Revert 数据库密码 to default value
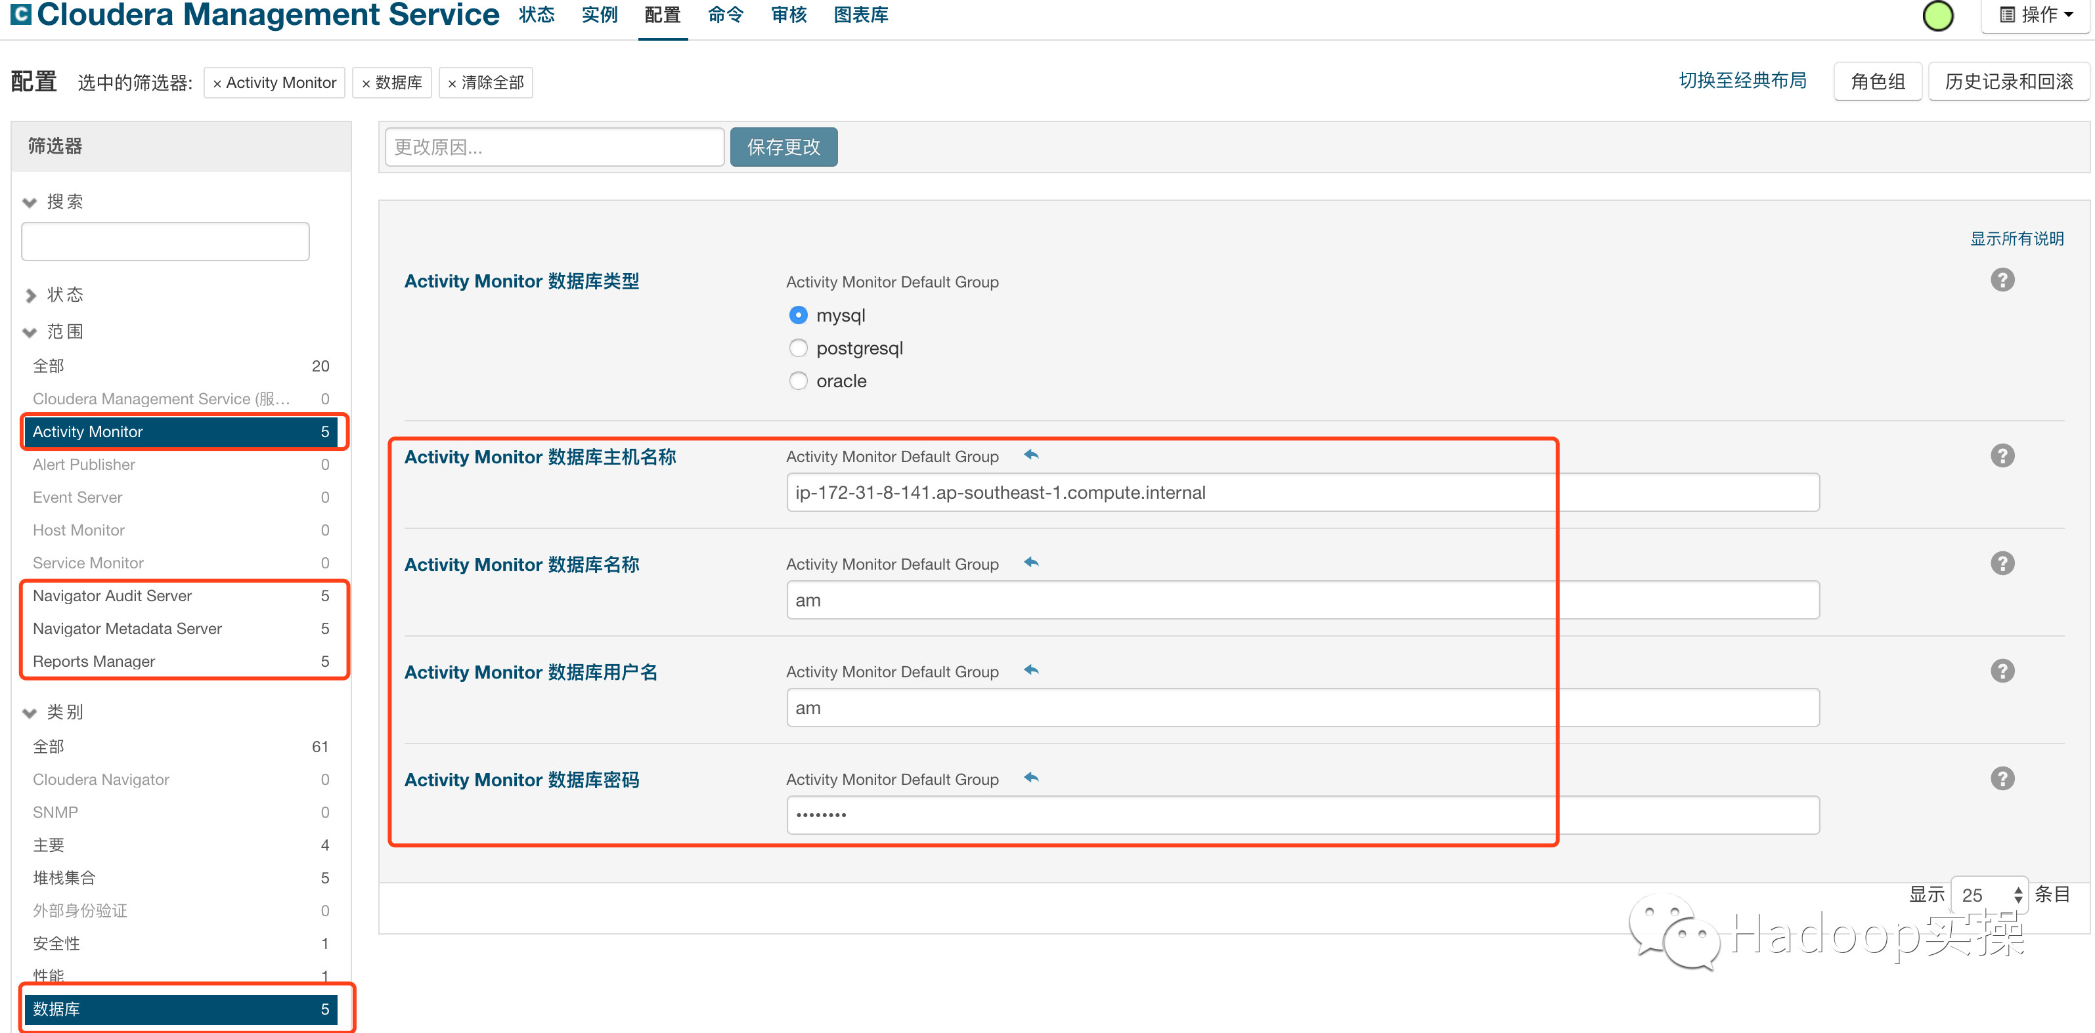Screen dimensions: 2095x1033 click(1031, 778)
